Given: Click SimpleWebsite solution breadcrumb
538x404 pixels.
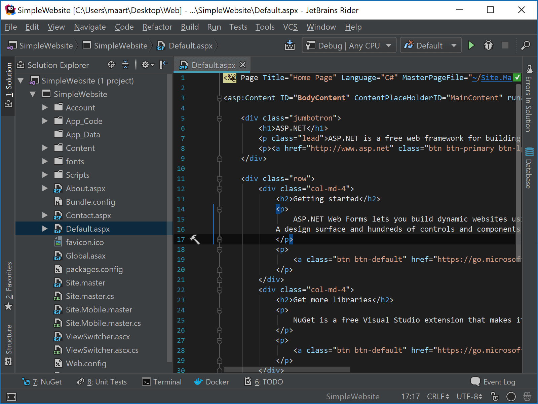Looking at the screenshot, I should pos(40,45).
